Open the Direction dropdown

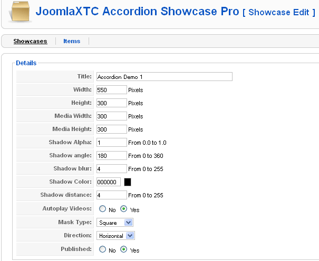(115, 236)
